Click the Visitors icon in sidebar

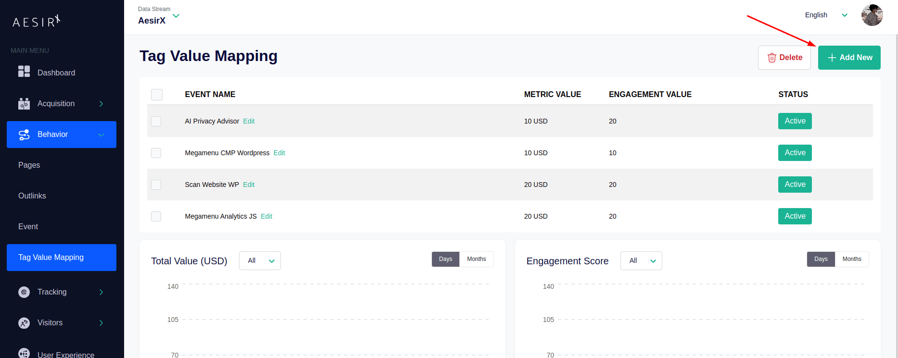tap(24, 323)
